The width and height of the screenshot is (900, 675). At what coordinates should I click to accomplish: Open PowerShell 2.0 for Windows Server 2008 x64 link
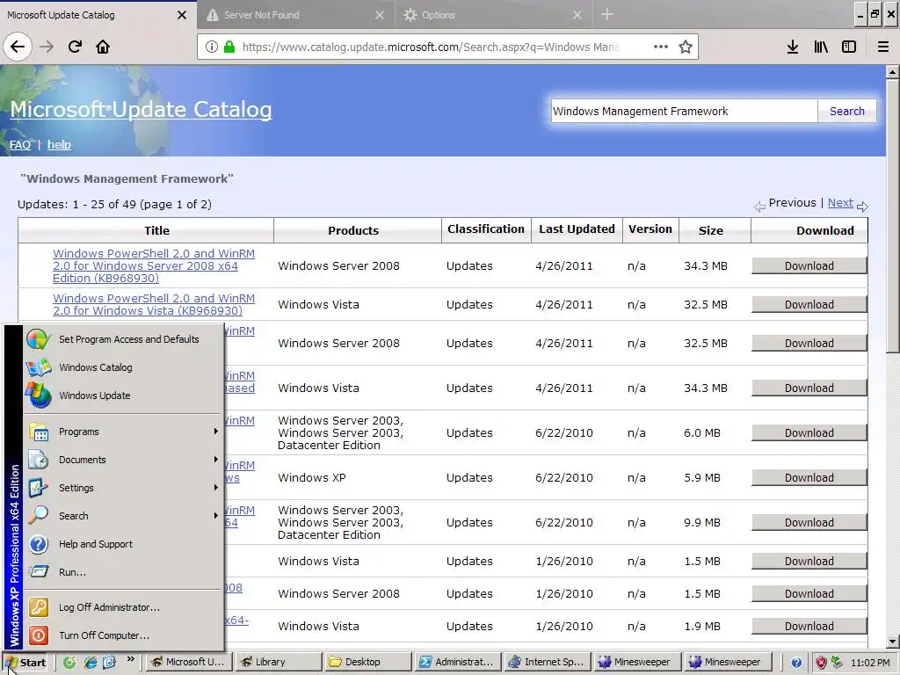tap(154, 265)
